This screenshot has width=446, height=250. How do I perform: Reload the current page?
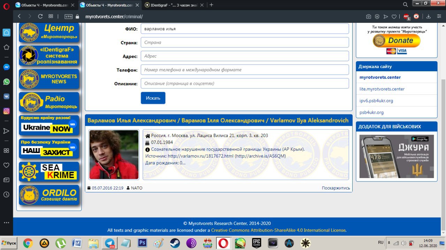[40, 16]
